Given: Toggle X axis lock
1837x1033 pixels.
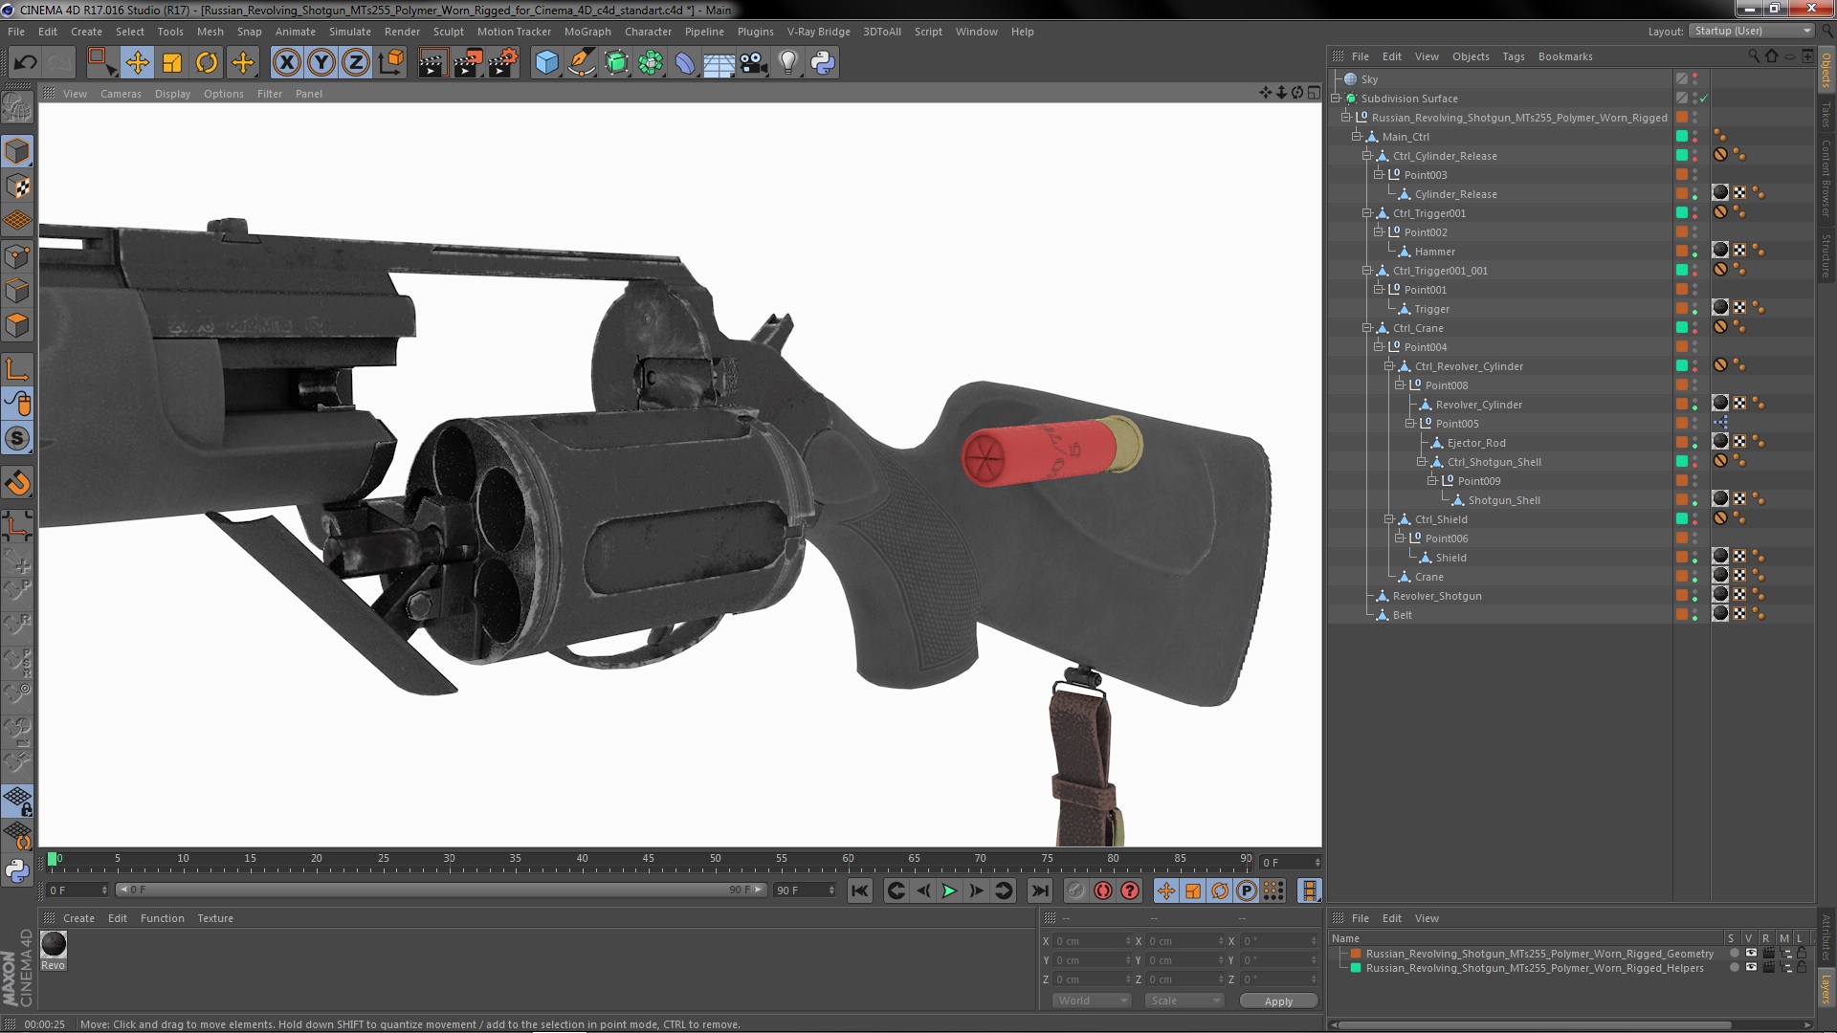Looking at the screenshot, I should pos(286,63).
